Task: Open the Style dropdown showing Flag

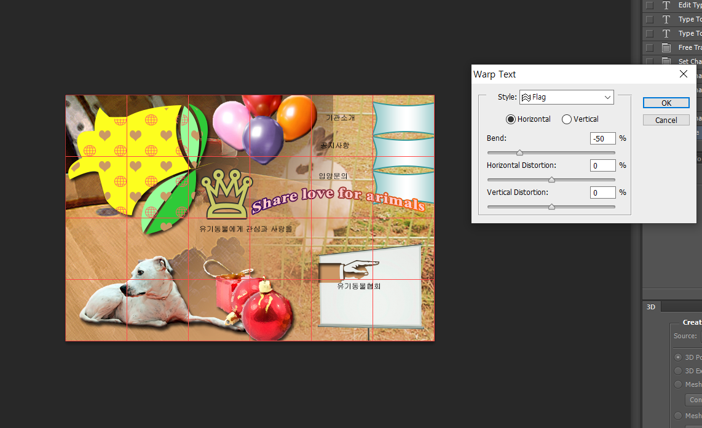Action: pyautogui.click(x=566, y=97)
